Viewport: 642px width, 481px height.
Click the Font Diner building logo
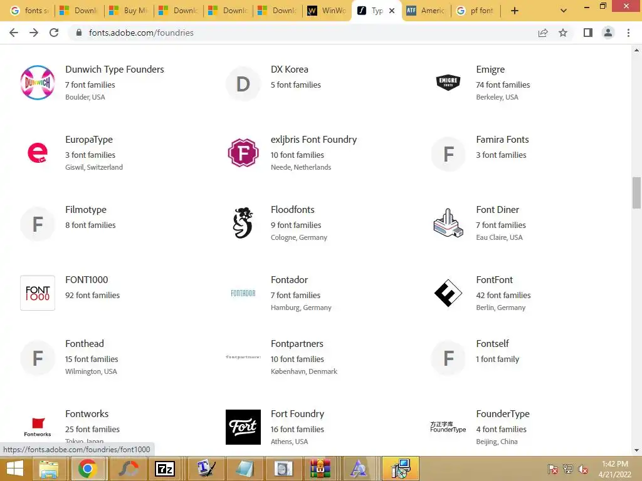[448, 223]
